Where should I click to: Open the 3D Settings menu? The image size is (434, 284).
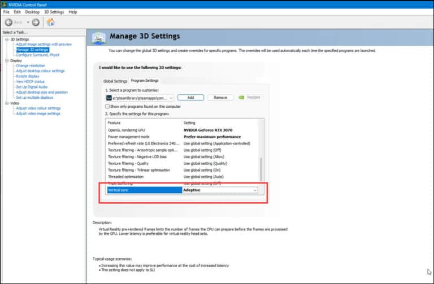click(54, 12)
